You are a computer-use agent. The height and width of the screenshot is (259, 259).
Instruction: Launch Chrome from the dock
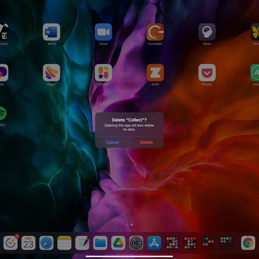pyautogui.click(x=248, y=243)
